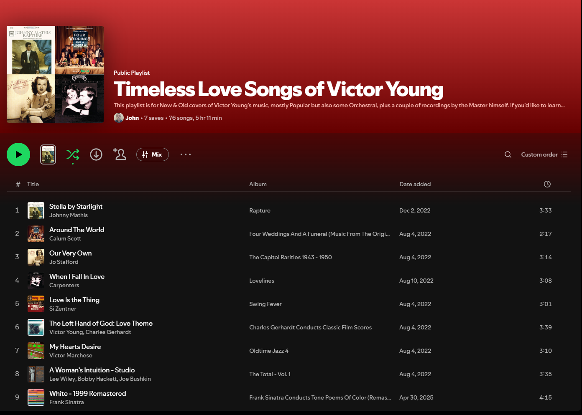582x415 pixels.
Task: Click the playlist preview thumbnail button
Action: [x=48, y=154]
